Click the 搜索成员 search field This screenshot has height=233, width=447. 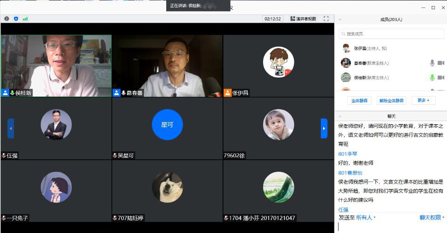click(x=391, y=34)
